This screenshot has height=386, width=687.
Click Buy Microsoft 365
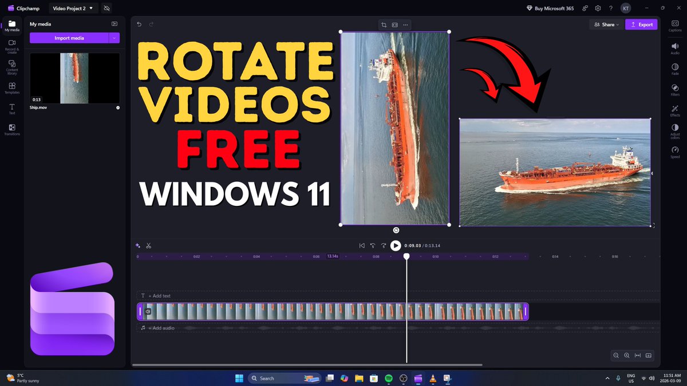551,8
